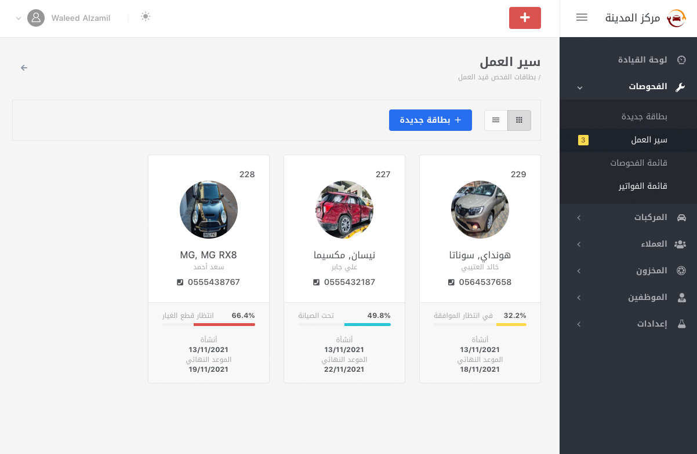The image size is (697, 454).
Task: Click status في انتظار الموافقة
Action: point(463,316)
